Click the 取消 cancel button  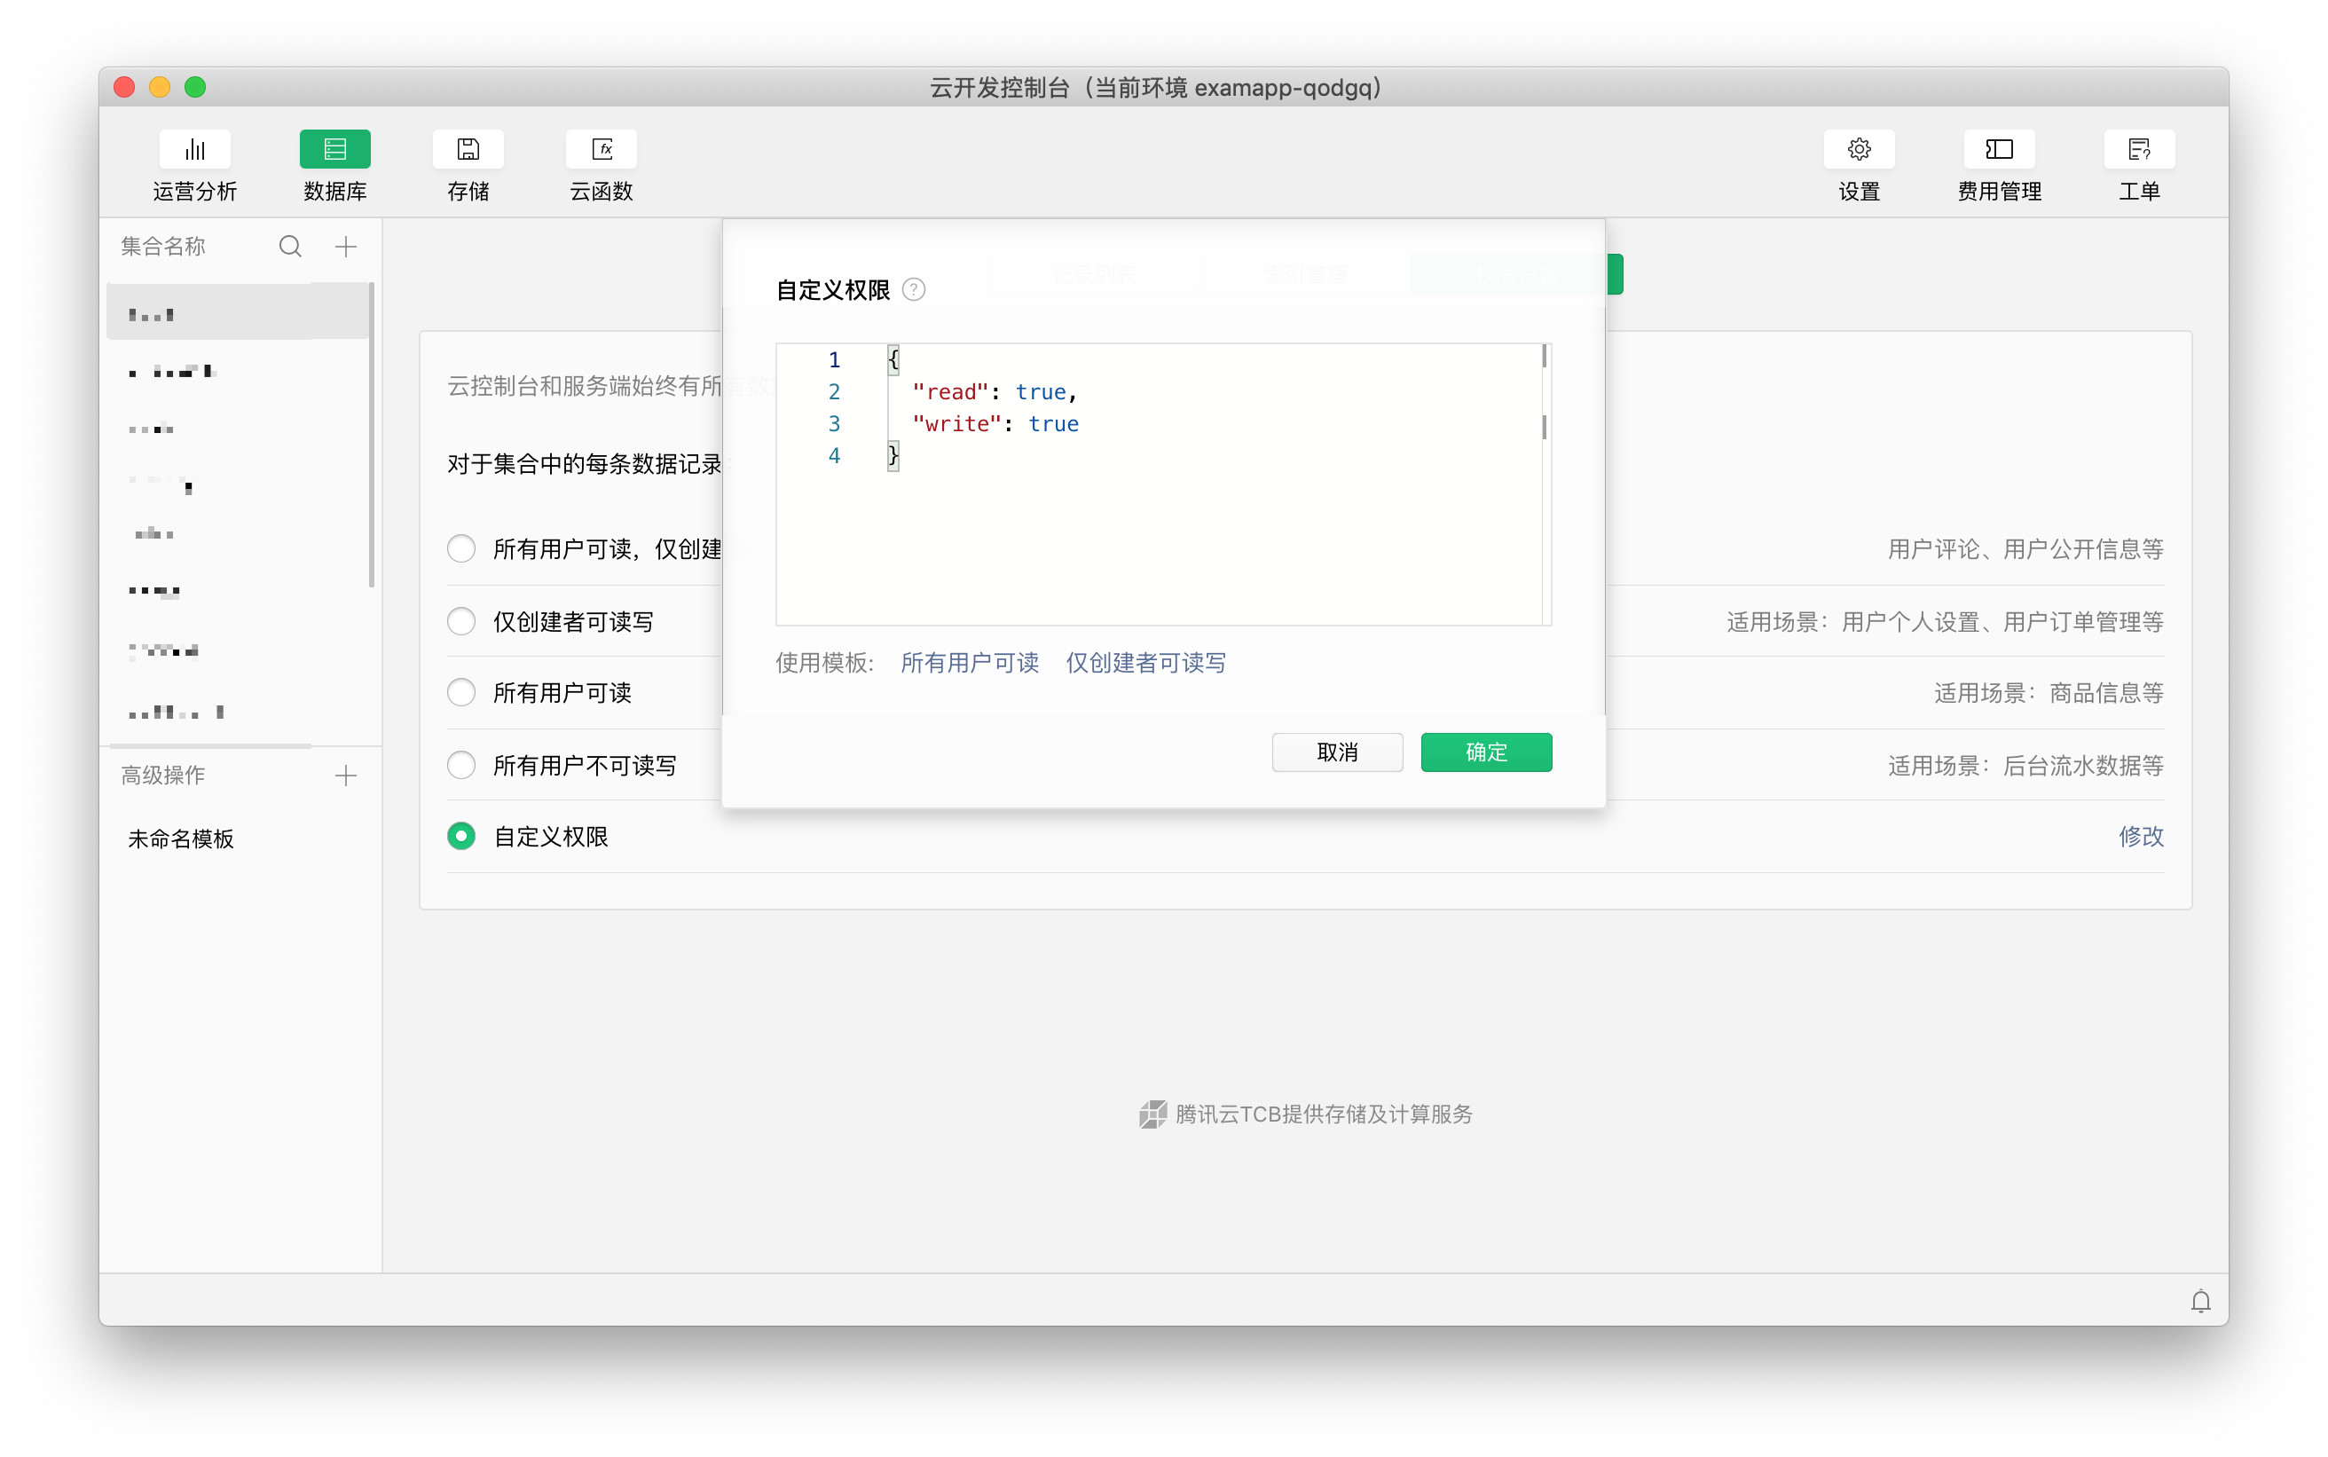point(1336,752)
